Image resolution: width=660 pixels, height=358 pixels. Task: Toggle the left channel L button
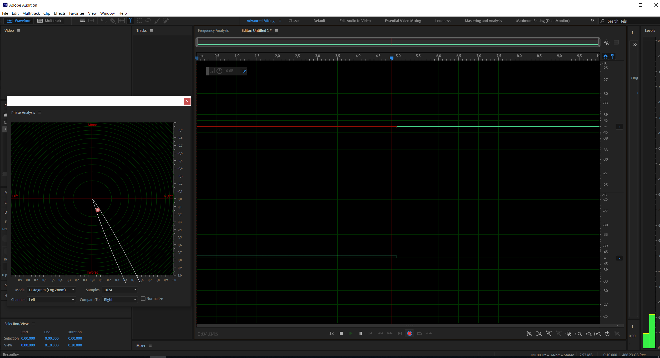619,127
